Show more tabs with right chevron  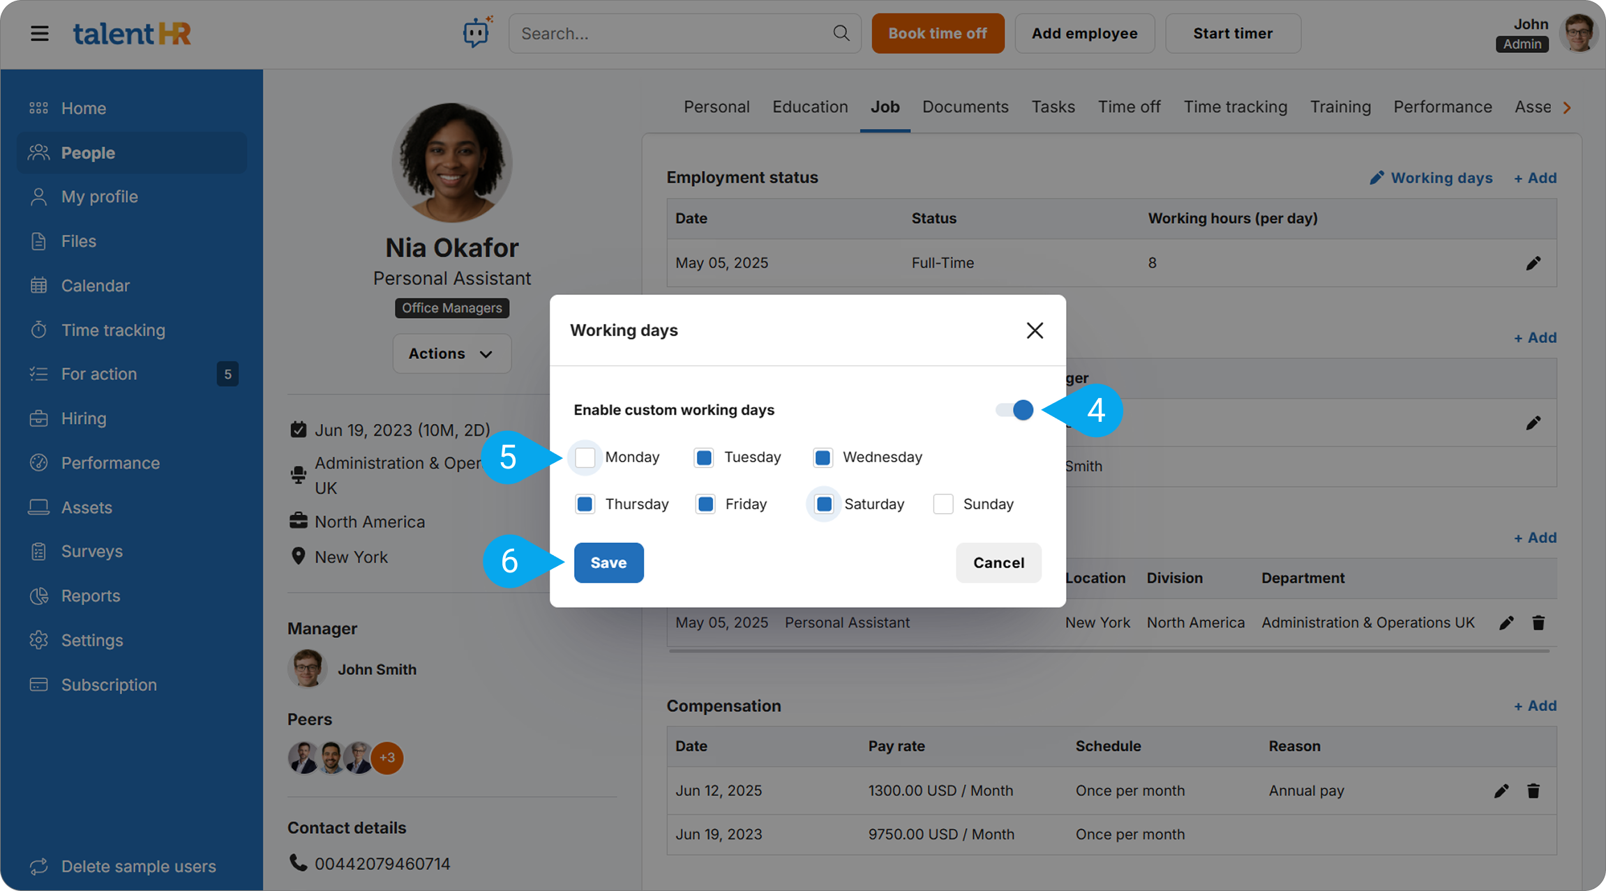click(1567, 107)
